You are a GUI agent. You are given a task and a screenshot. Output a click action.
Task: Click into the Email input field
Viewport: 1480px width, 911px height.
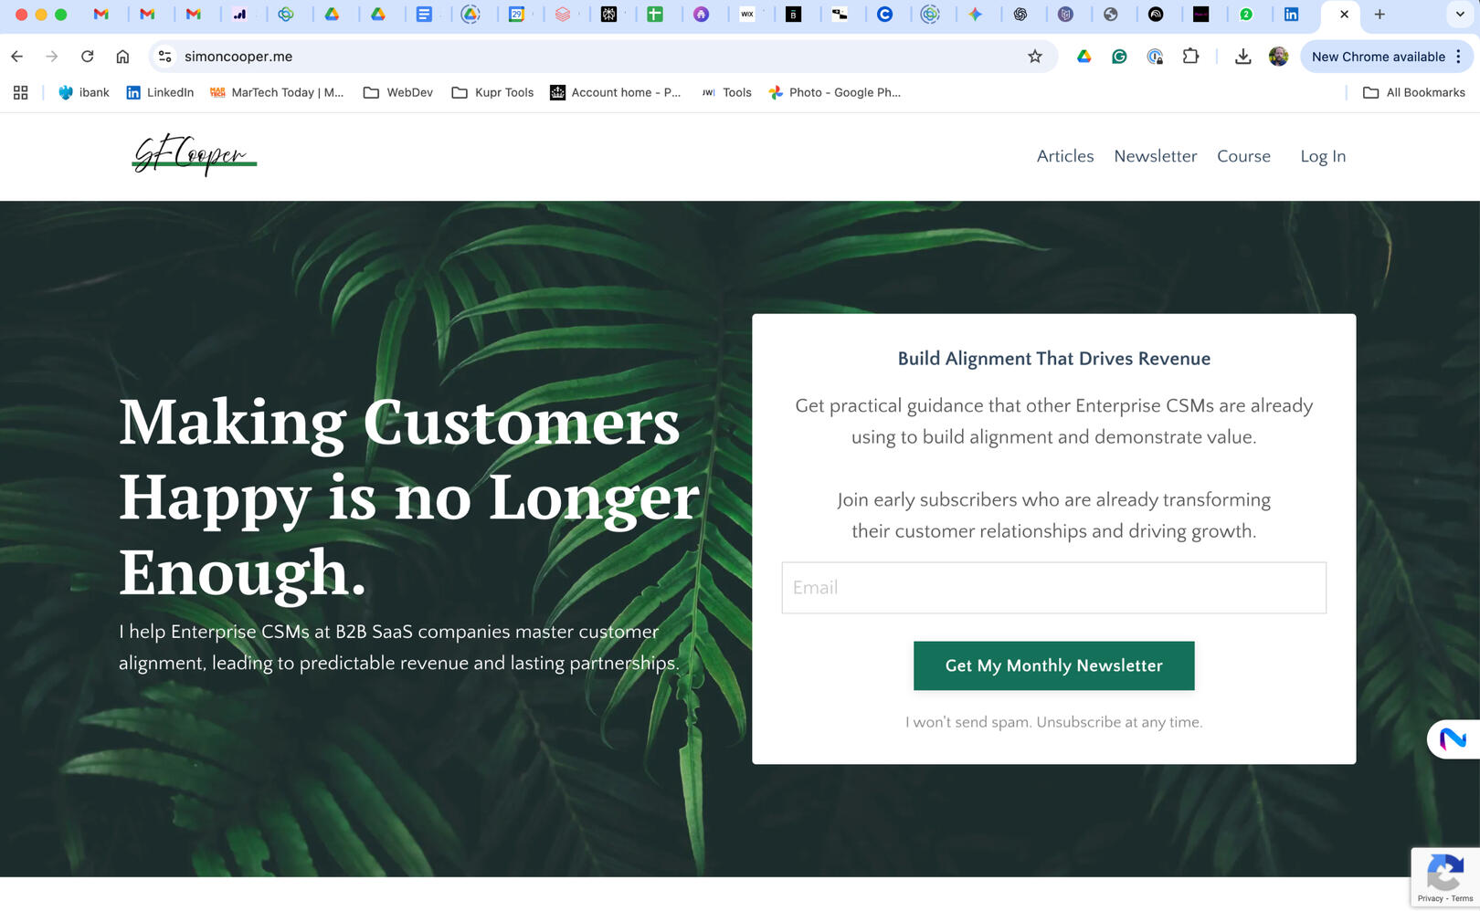point(1053,588)
